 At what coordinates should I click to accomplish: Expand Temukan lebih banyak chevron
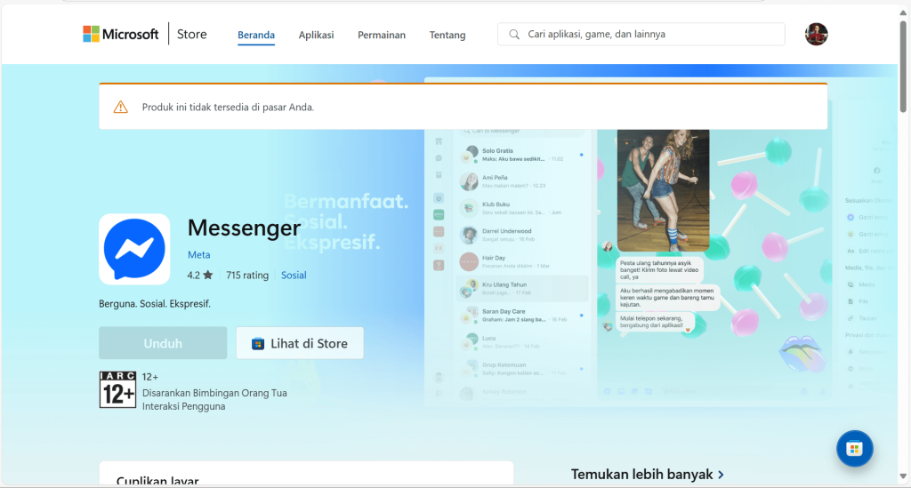[721, 475]
